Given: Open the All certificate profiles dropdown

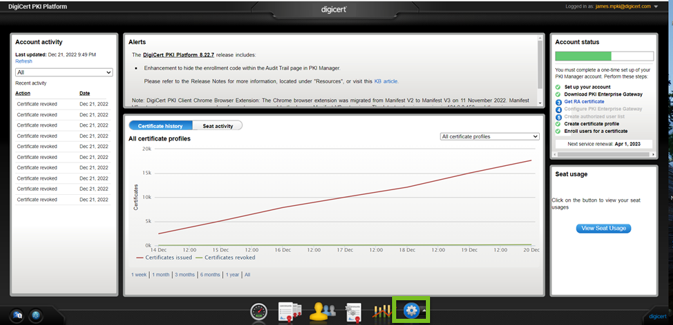Looking at the screenshot, I should [x=489, y=136].
